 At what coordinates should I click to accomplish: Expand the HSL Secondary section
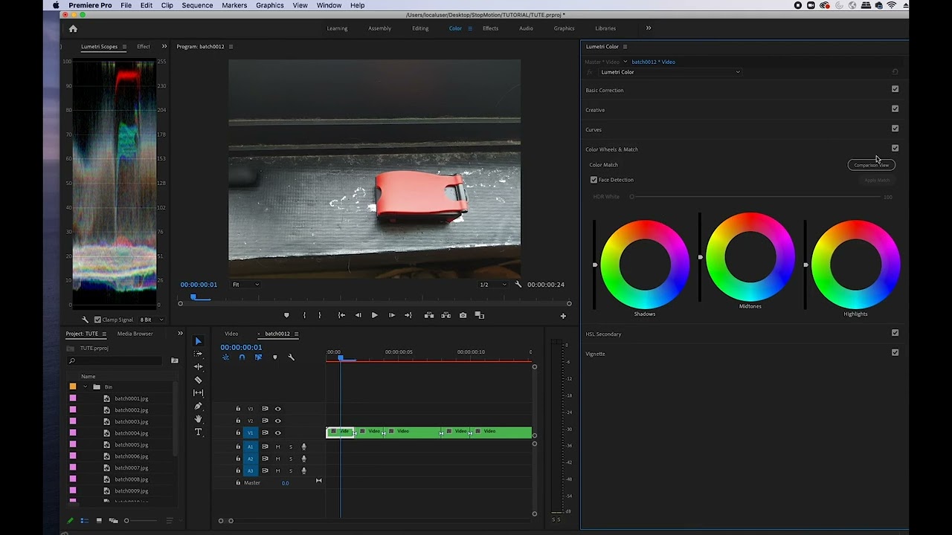(603, 334)
